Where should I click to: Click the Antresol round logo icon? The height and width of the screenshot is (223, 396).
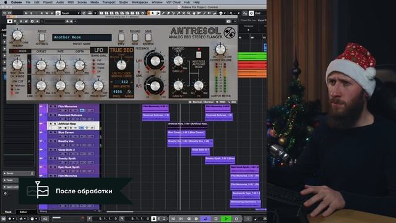click(x=230, y=33)
